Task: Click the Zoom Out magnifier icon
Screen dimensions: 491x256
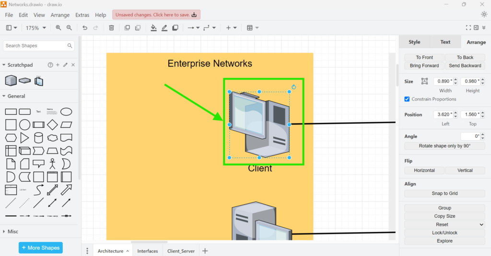Action: [69, 28]
